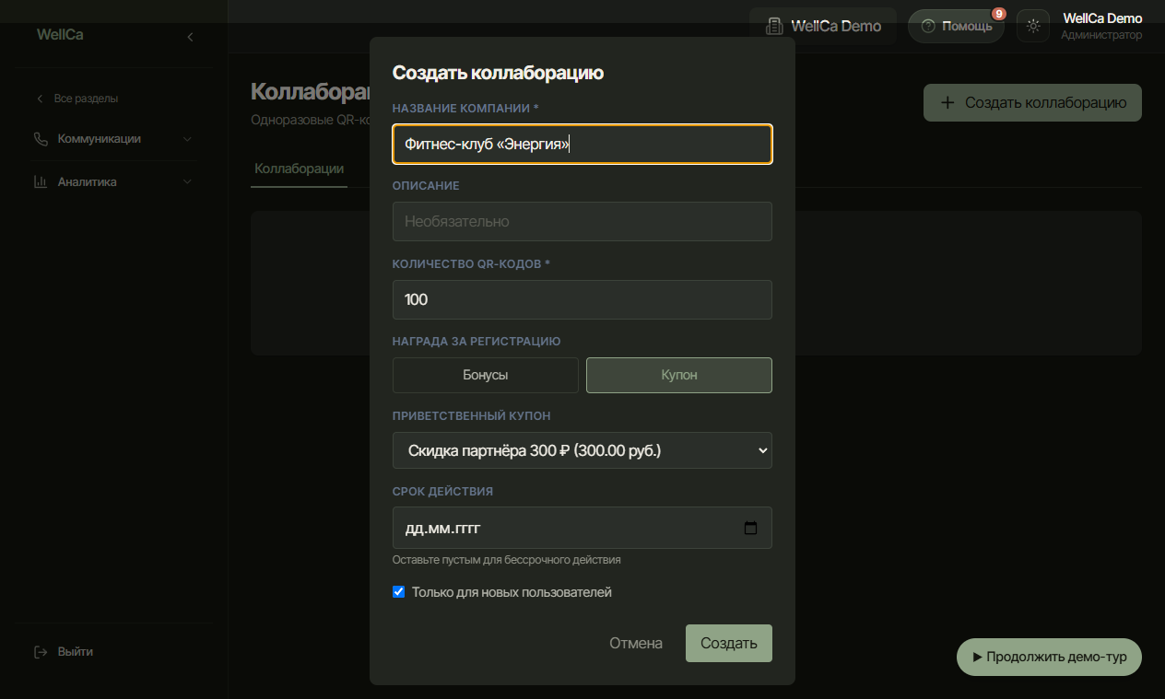
Task: Click the Описание input field
Action: 582,222
